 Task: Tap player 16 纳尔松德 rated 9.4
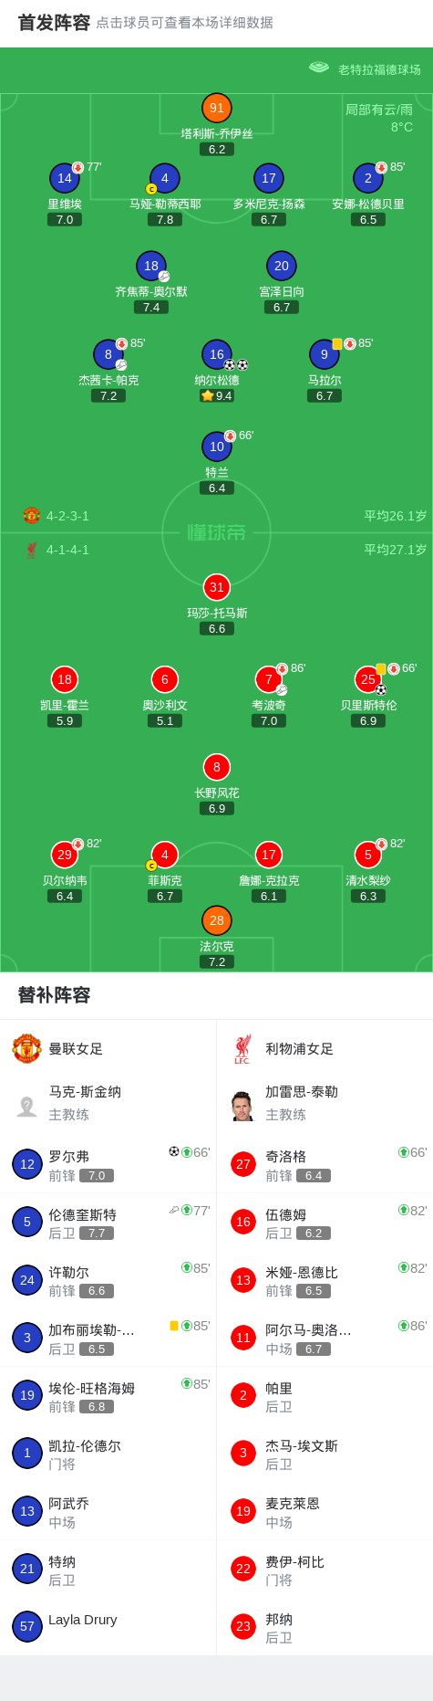216,354
